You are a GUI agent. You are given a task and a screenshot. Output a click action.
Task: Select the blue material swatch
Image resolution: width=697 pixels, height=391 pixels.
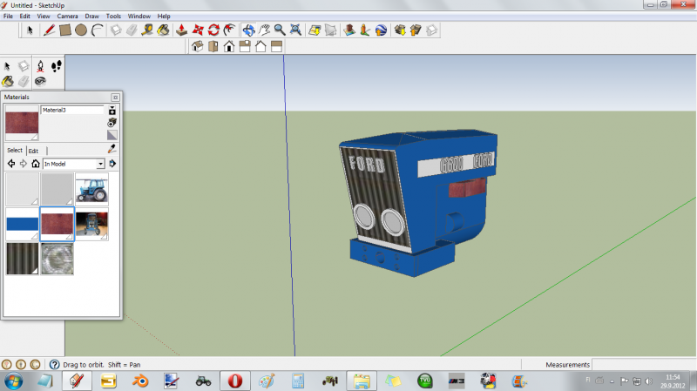click(x=23, y=224)
